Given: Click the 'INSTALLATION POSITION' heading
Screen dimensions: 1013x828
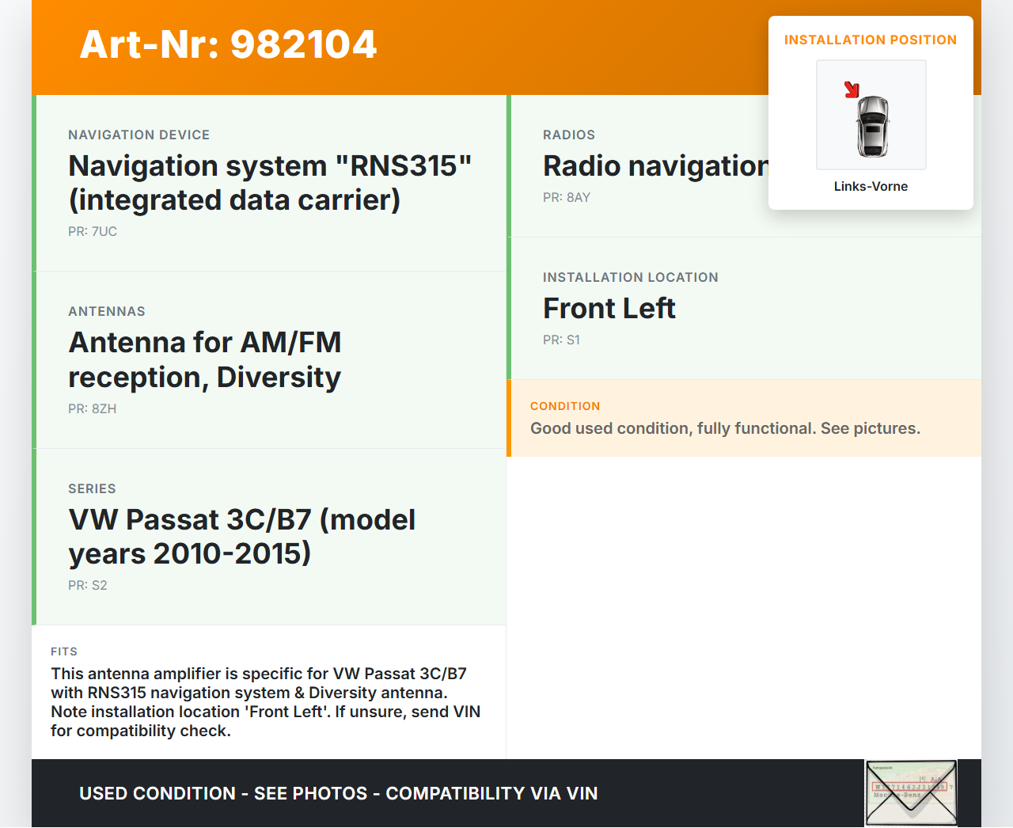Looking at the screenshot, I should [x=870, y=40].
